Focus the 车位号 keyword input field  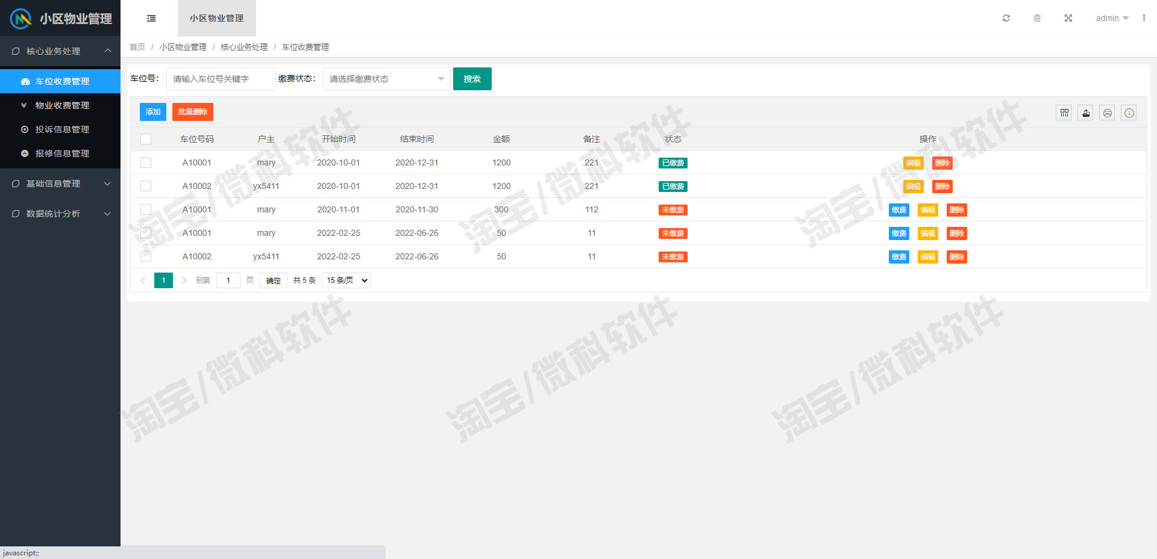(x=221, y=79)
